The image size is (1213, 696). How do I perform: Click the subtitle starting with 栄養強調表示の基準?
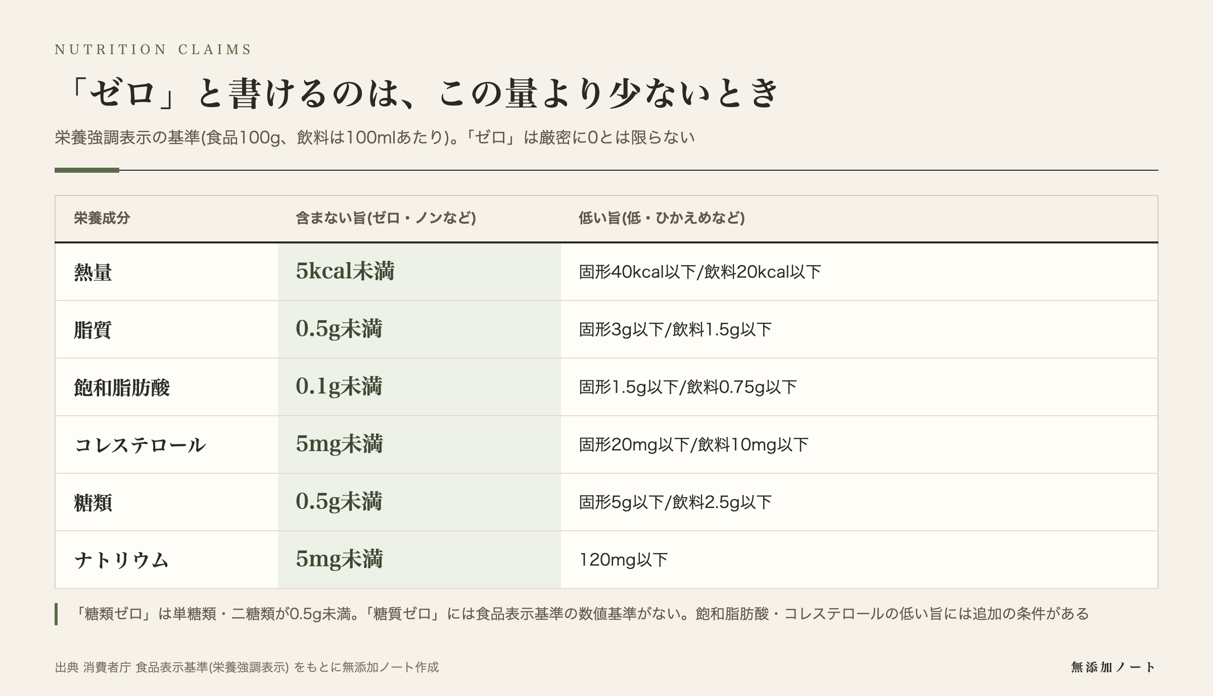(375, 137)
